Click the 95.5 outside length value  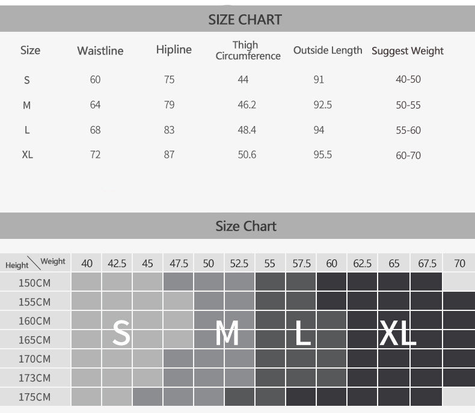pyautogui.click(x=323, y=155)
